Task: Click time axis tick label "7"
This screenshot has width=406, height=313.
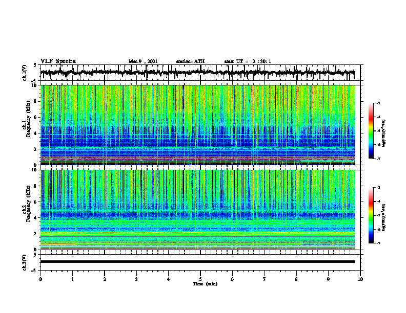Action: pyautogui.click(x=265, y=279)
